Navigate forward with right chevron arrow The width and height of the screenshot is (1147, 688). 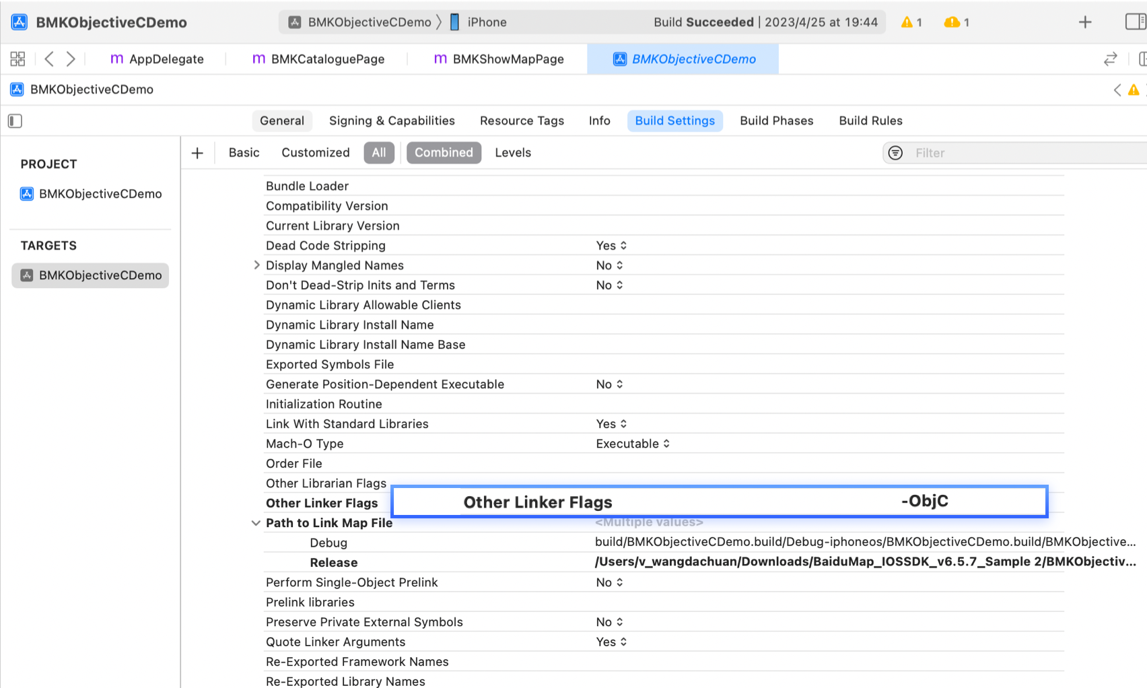(71, 59)
